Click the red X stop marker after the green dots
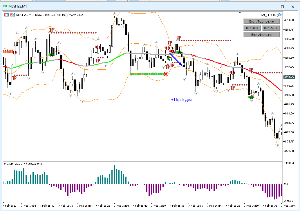 (x=166, y=74)
